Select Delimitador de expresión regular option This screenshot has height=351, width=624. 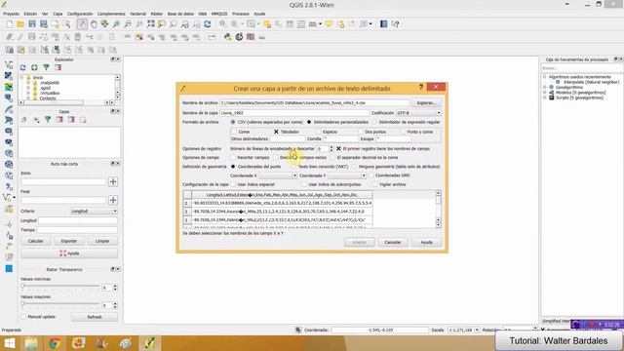(374, 122)
